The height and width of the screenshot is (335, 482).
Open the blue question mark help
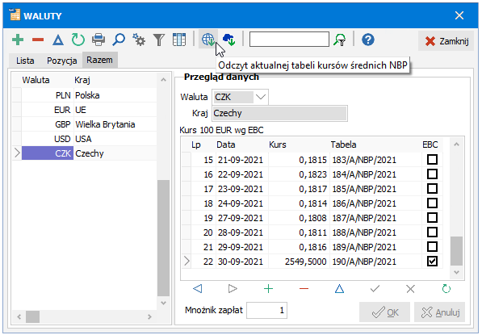pos(367,40)
